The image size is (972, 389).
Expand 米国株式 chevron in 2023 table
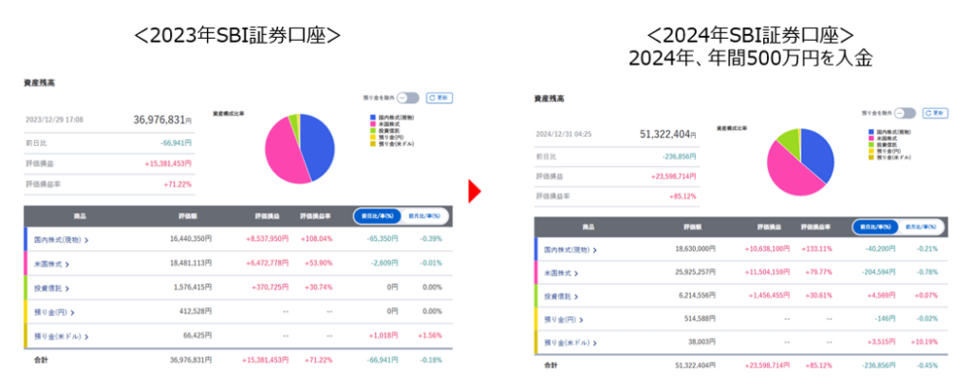(x=66, y=264)
